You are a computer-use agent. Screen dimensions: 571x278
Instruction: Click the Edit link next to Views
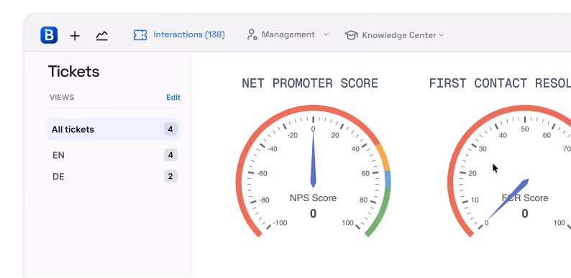click(x=173, y=97)
